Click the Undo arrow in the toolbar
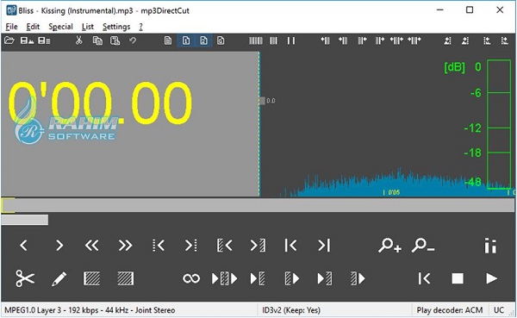The height and width of the screenshot is (318, 517). pyautogui.click(x=133, y=41)
